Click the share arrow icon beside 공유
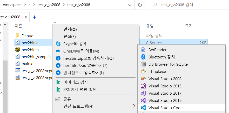Viewport: 229px width, 113px height. (58, 99)
